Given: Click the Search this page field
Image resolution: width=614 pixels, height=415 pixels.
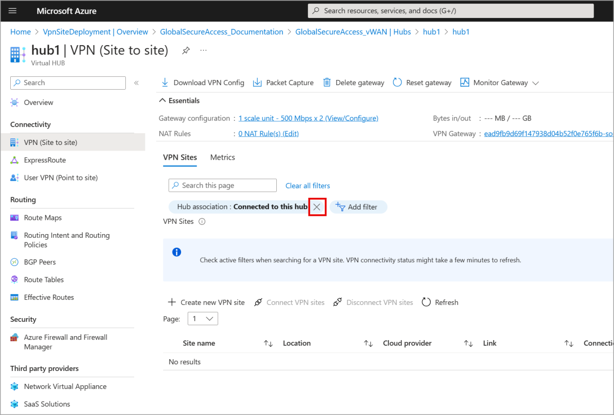Looking at the screenshot, I should [x=222, y=185].
